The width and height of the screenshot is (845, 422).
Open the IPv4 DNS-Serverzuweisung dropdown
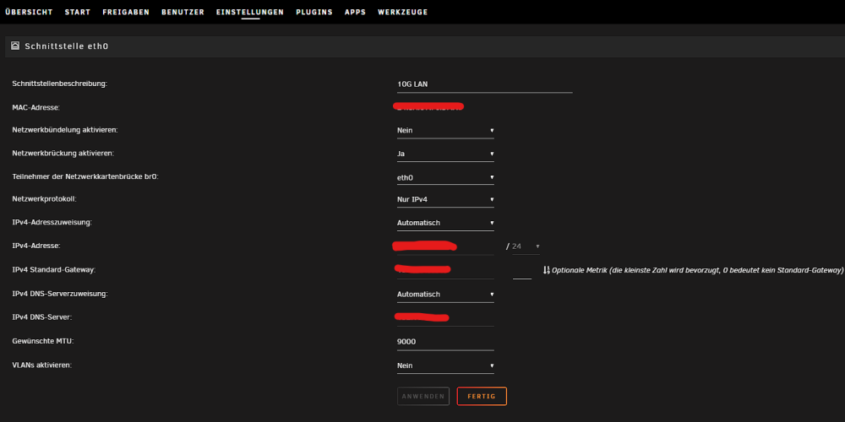(x=445, y=295)
